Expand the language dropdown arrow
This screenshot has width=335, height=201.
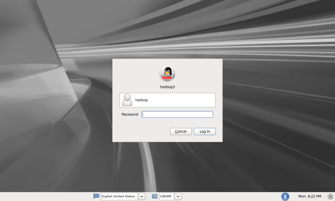(142, 196)
